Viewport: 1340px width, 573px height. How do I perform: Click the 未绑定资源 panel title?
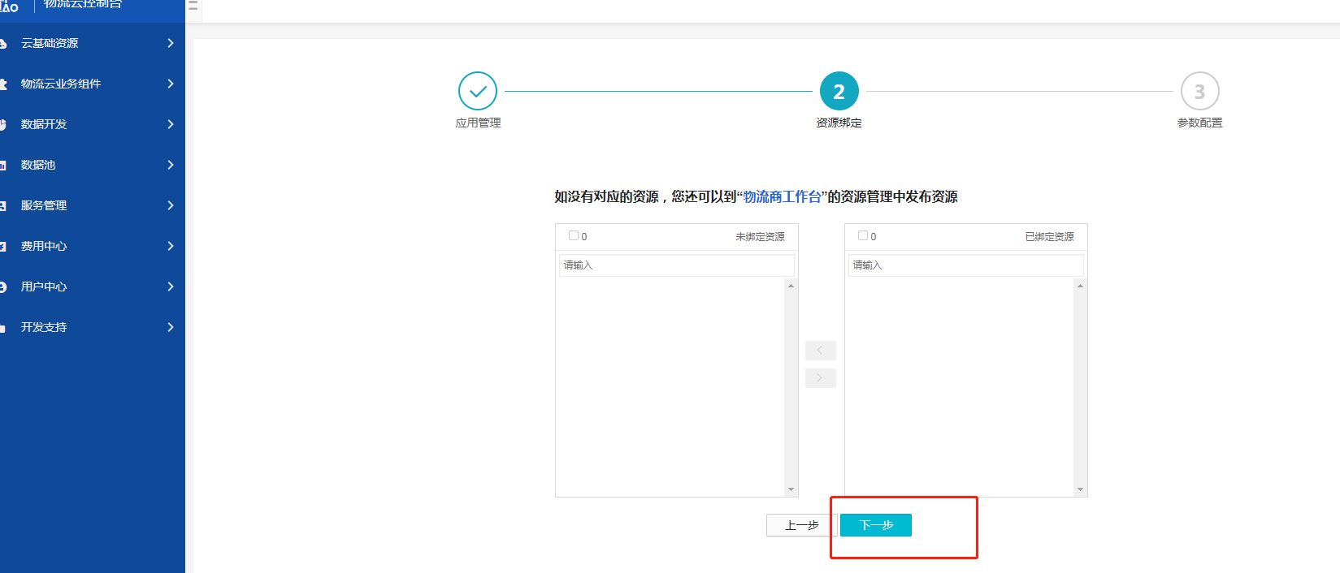click(760, 236)
